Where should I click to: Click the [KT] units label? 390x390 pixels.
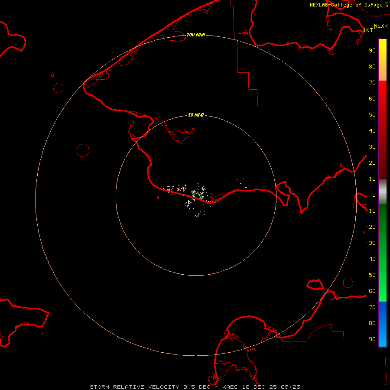click(370, 30)
